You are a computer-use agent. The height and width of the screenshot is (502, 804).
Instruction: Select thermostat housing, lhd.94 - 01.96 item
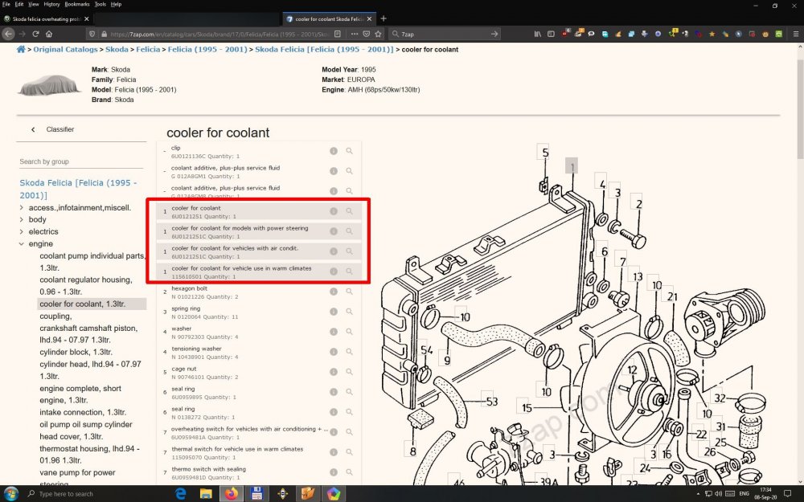pyautogui.click(x=90, y=455)
